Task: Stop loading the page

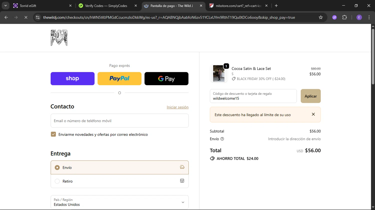Action: pos(26,17)
